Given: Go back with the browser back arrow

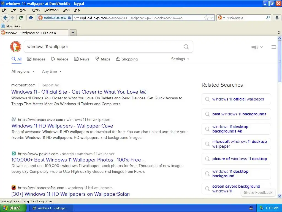Looking at the screenshot, I should (5, 18).
